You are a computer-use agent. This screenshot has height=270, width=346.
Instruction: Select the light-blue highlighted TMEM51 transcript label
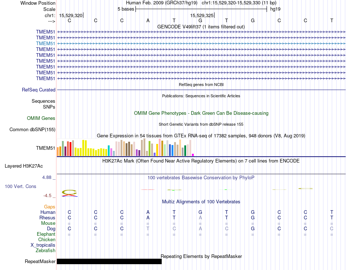pos(46,43)
